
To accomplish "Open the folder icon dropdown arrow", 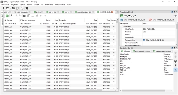I will click(10, 8).
